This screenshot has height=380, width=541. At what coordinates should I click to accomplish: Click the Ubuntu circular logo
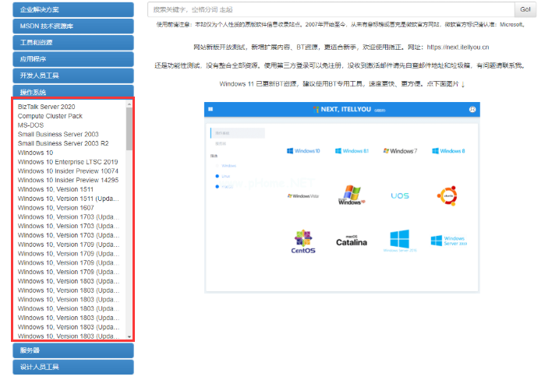(x=447, y=195)
